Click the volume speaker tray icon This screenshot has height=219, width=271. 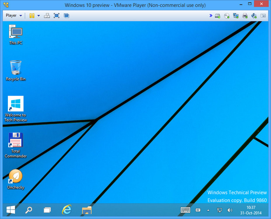229,210
